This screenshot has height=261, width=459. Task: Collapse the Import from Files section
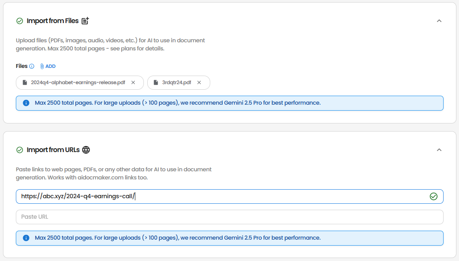point(439,21)
